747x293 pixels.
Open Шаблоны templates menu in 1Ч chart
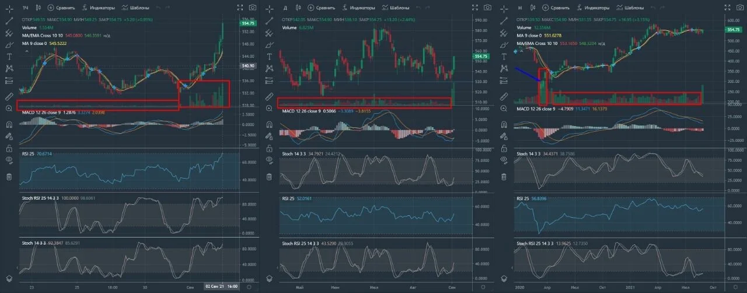pyautogui.click(x=135, y=8)
